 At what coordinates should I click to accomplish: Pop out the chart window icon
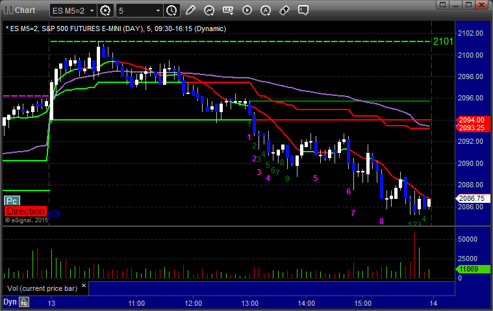[x=443, y=5]
